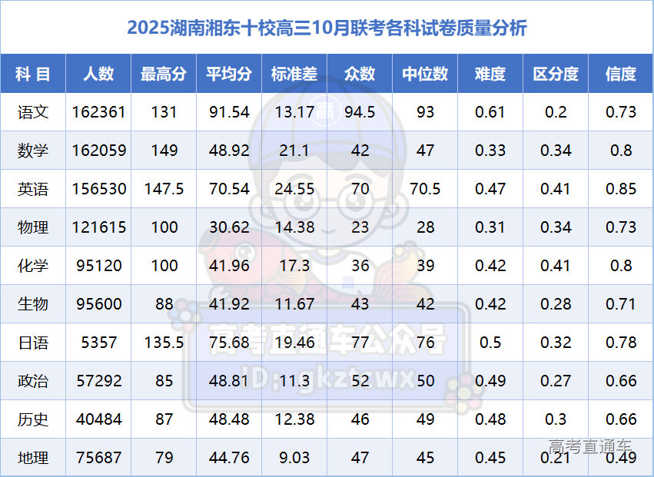Select the 区分度 column header

pyautogui.click(x=556, y=74)
